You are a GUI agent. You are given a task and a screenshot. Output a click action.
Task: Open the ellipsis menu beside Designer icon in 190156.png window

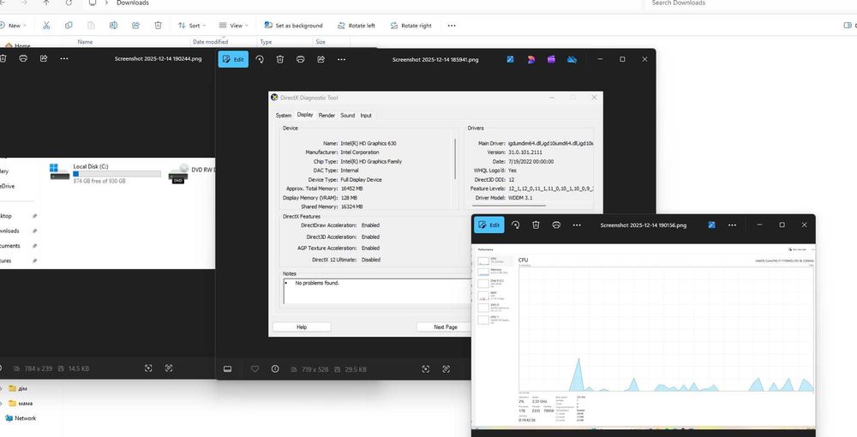[732, 224]
